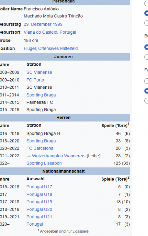Open Sporting Braga link for 2018–2020
The height and width of the screenshot is (236, 148).
(41, 141)
